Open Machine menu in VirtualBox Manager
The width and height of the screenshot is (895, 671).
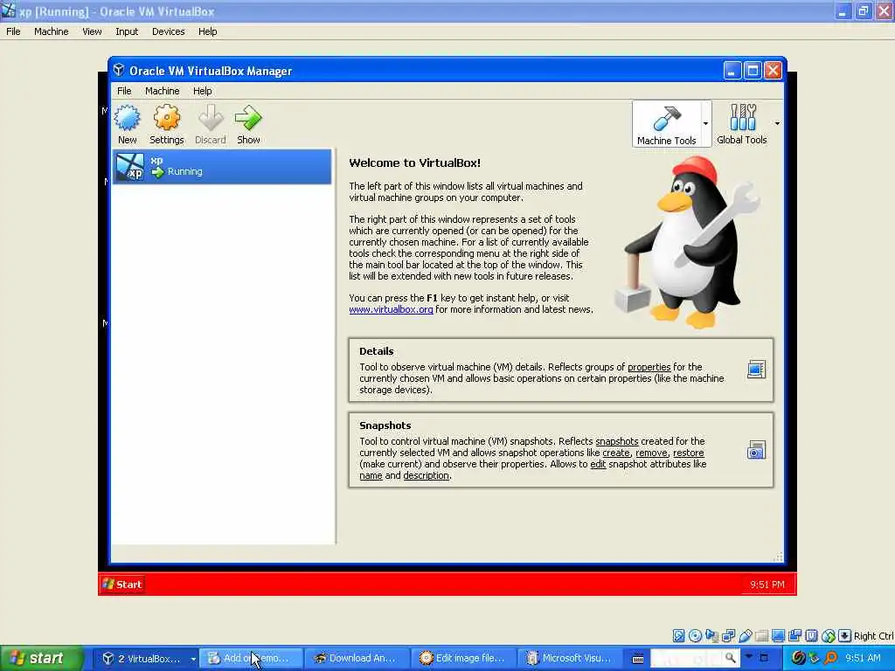[x=162, y=91]
